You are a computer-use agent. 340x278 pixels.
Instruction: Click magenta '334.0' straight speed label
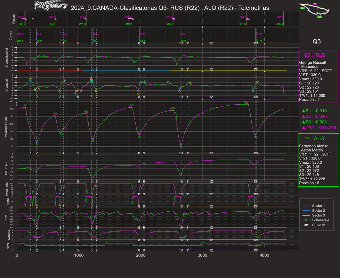click(x=243, y=17)
